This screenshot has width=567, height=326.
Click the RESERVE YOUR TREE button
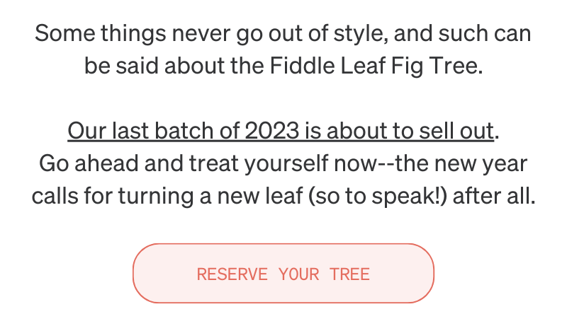point(283,274)
